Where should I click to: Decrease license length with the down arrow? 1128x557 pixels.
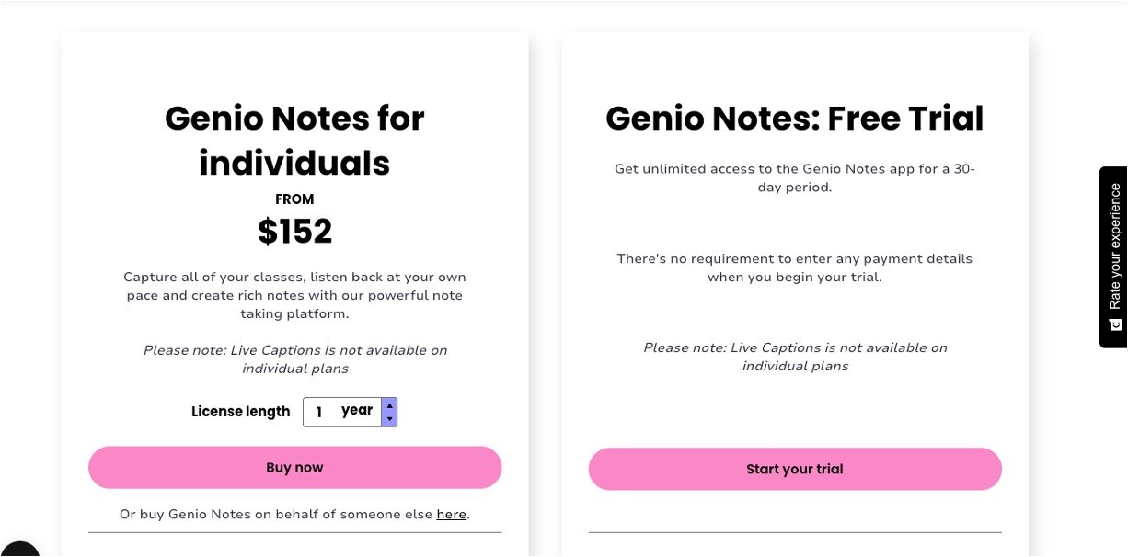[389, 419]
